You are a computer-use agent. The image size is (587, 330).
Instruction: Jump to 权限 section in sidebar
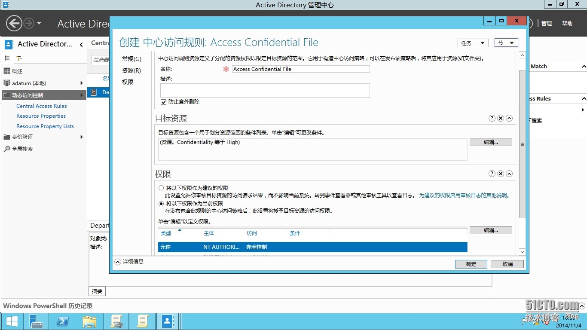point(128,82)
